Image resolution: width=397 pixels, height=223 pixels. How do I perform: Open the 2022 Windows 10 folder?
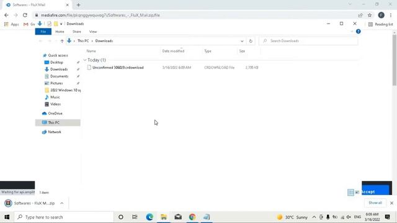pos(65,90)
